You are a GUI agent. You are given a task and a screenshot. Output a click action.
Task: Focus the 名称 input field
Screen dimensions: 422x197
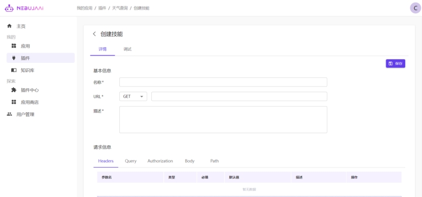pos(223,82)
